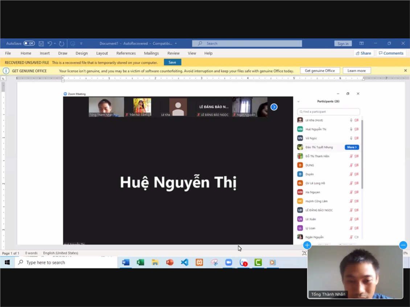The image size is (410, 307).
Task: Click the Save disk icon in Word title bar
Action: 41,43
